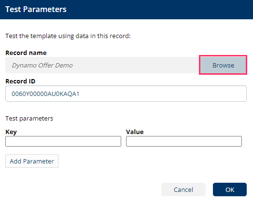Focus the Key input box
Viewport: 253px width, 203px height.
pyautogui.click(x=63, y=141)
